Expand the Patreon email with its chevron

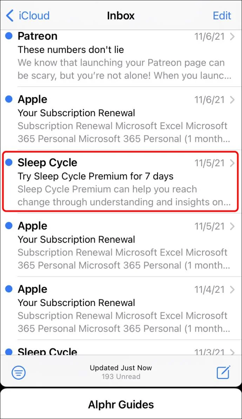click(233, 36)
